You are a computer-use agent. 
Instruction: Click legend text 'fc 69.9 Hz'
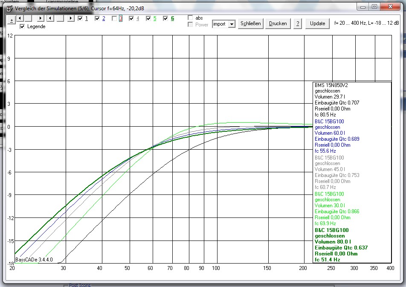325,223
